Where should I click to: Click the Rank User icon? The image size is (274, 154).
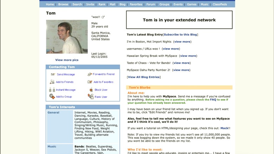[x=91, y=96]
